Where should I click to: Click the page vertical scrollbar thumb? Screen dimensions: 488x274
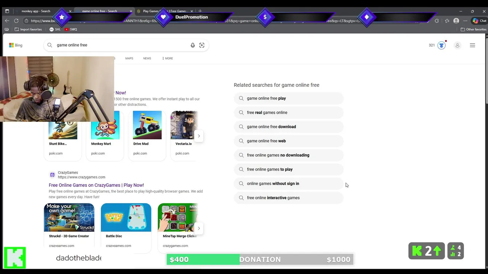(486, 70)
